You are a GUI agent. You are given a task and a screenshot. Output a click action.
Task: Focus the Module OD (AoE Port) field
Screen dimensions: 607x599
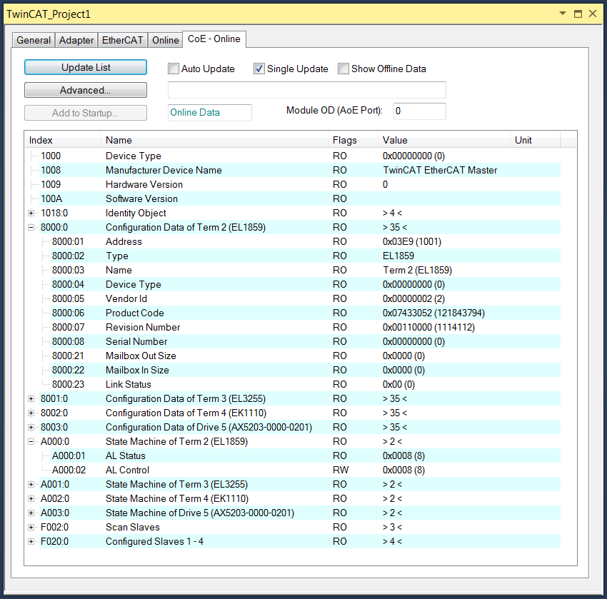(x=420, y=111)
